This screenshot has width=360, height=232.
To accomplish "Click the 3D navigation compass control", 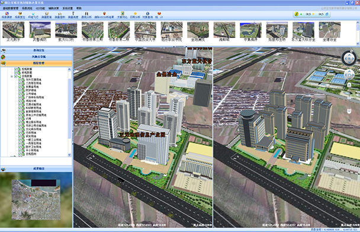I will [349, 59].
